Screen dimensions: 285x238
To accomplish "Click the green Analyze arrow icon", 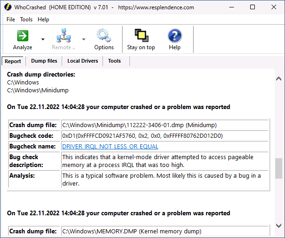I will coord(23,36).
